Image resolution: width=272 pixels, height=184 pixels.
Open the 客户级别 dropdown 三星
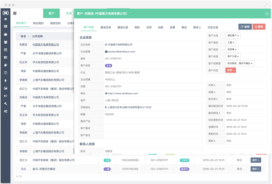point(231,42)
